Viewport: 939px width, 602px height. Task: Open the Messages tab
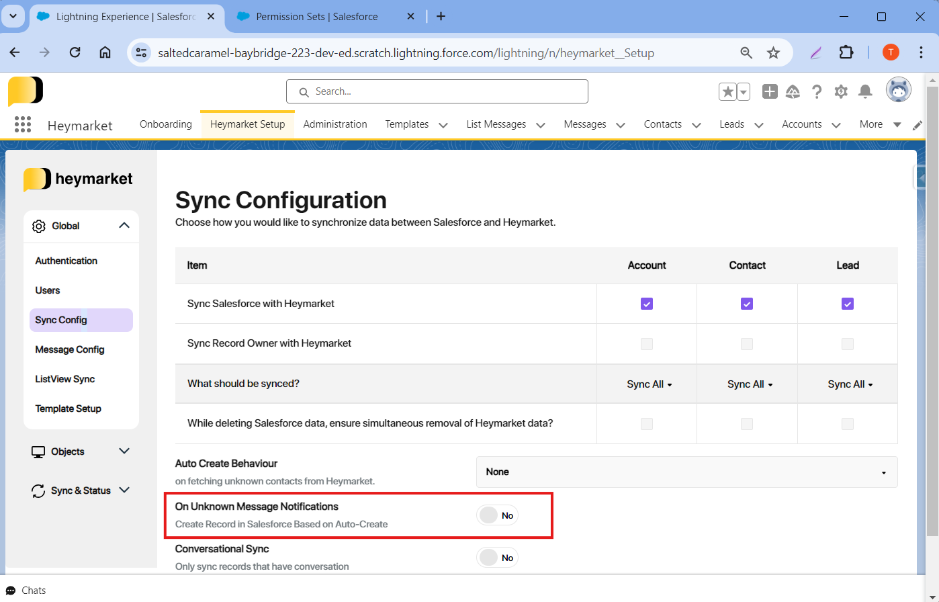585,124
